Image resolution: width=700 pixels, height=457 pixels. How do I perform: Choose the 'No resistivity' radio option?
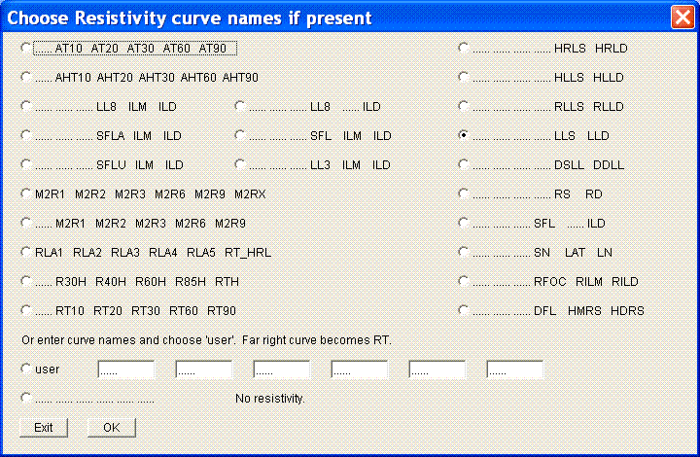pyautogui.click(x=26, y=398)
